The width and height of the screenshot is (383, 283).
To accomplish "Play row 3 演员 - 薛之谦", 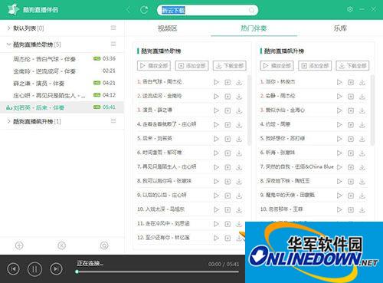I will pos(216,110).
